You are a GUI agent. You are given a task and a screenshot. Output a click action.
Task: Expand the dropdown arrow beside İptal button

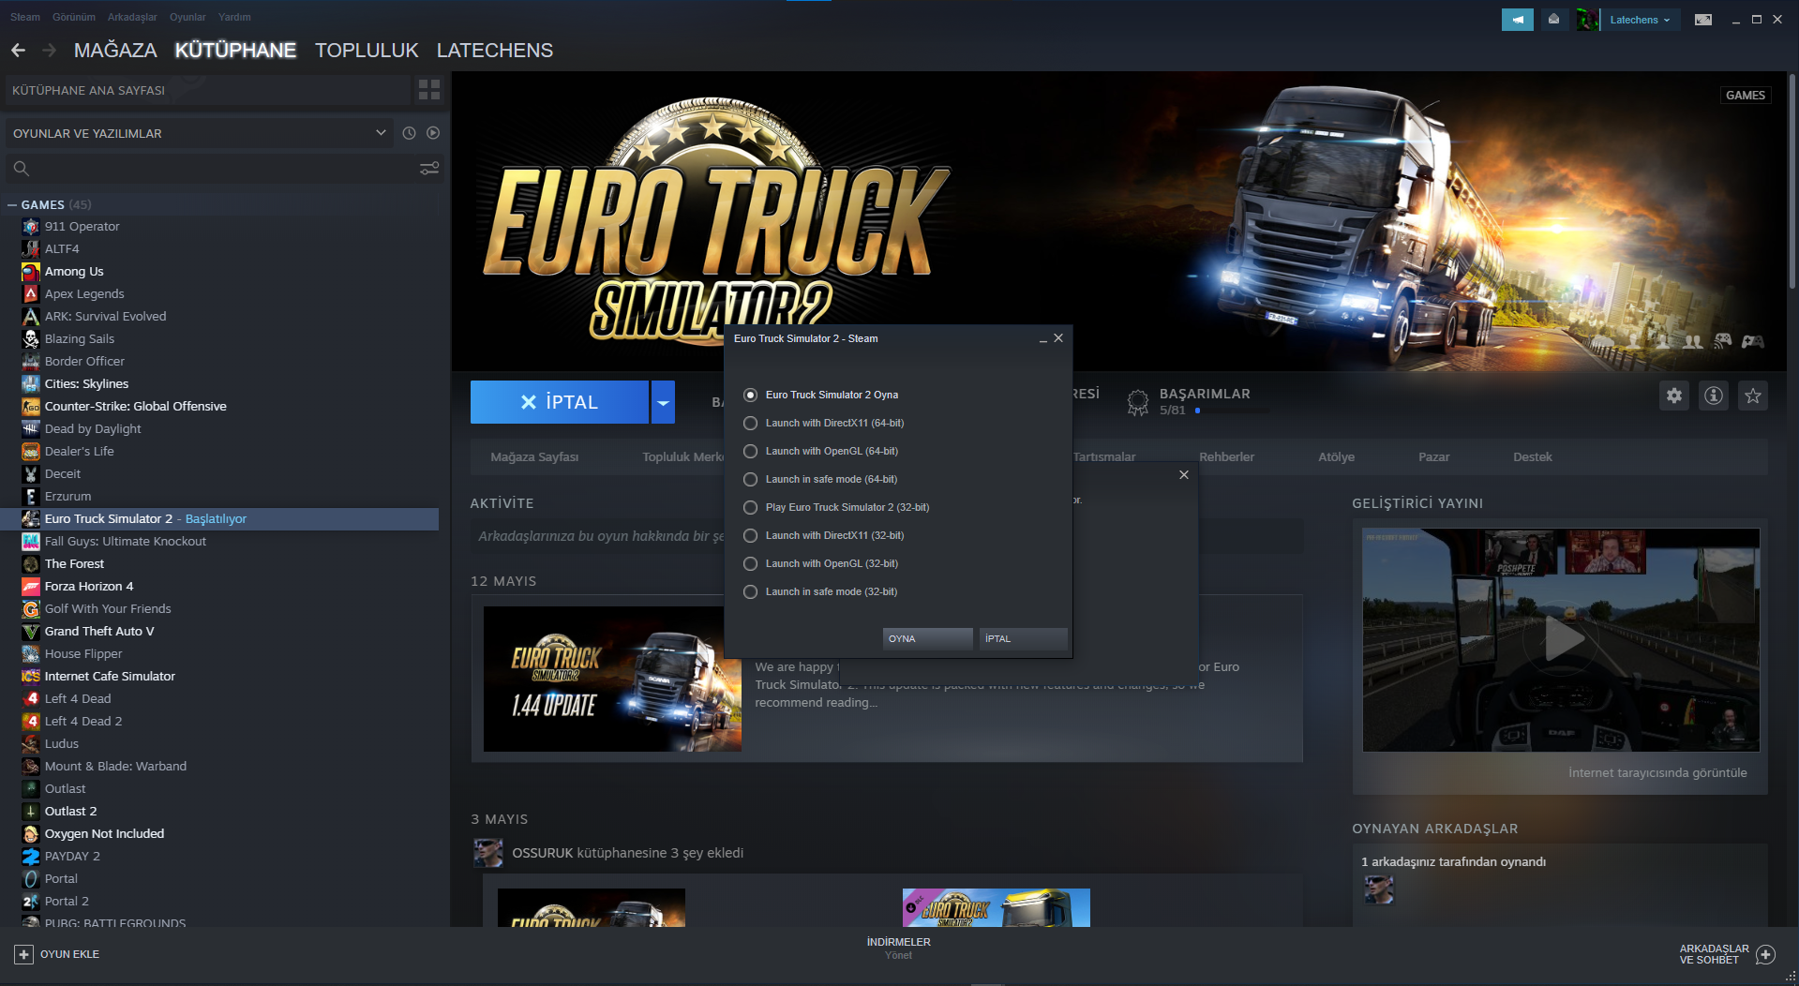[x=664, y=402]
